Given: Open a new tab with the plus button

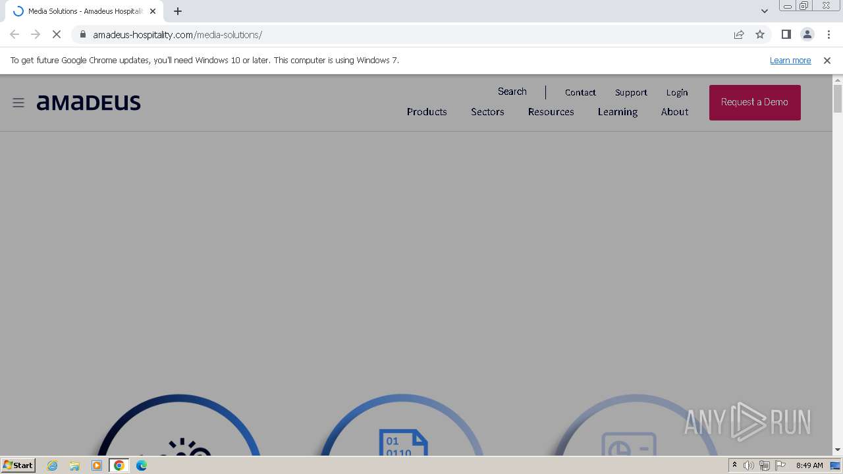Looking at the screenshot, I should tap(178, 11).
